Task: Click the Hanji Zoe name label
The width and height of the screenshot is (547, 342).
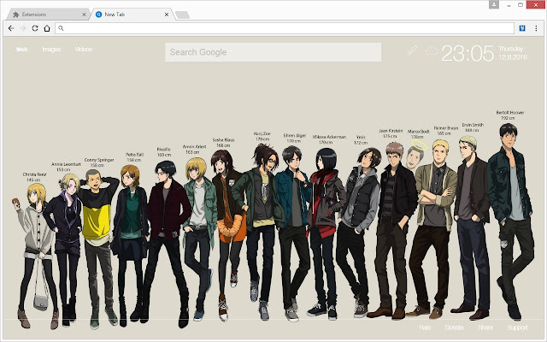Action: [262, 133]
